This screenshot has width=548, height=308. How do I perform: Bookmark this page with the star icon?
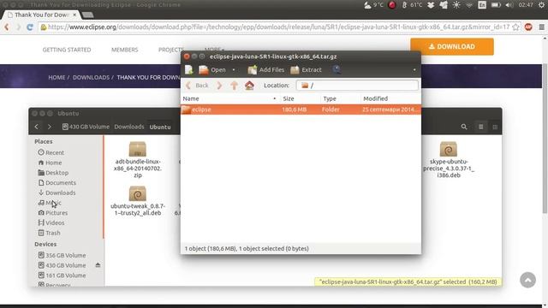pos(515,27)
